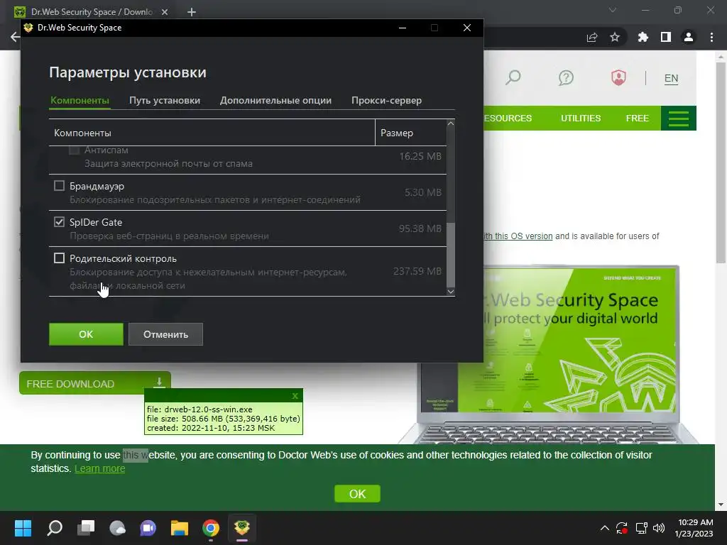The height and width of the screenshot is (545, 727).
Task: Open Chrome three-dot menu
Action: click(x=711, y=37)
